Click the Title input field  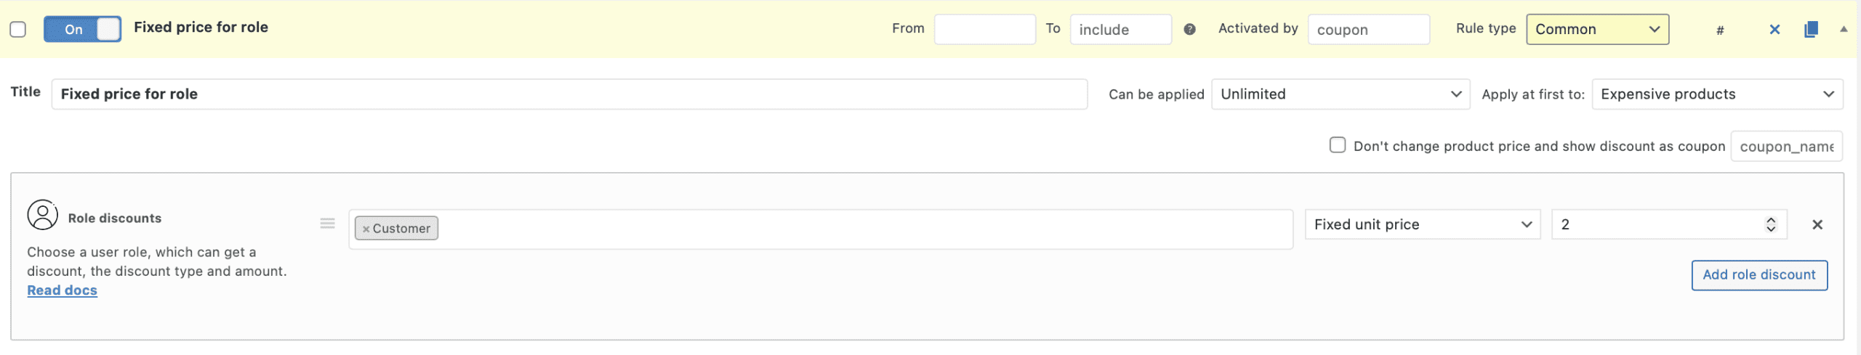pyautogui.click(x=569, y=94)
